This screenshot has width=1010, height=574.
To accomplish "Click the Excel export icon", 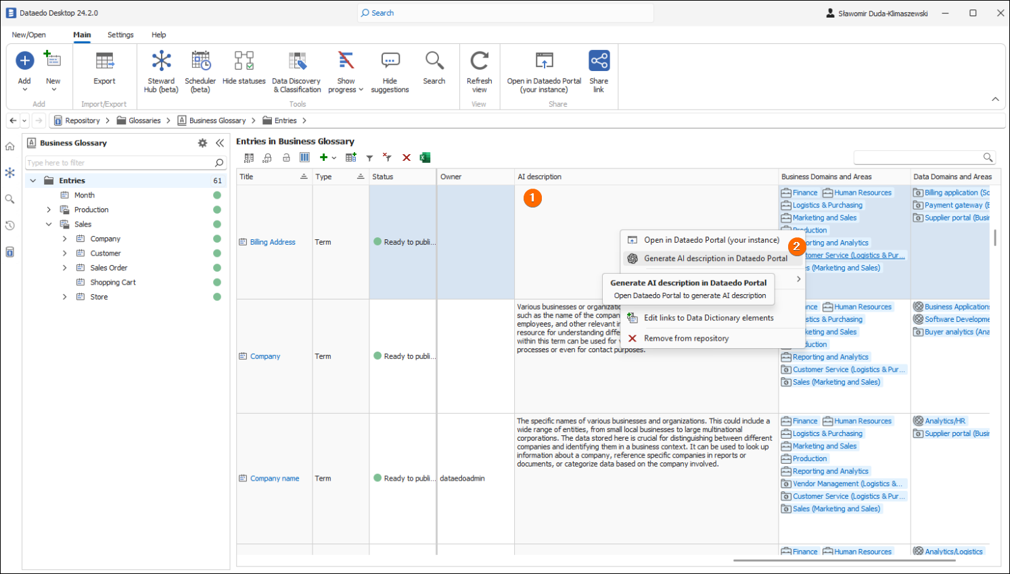I will tap(425, 158).
